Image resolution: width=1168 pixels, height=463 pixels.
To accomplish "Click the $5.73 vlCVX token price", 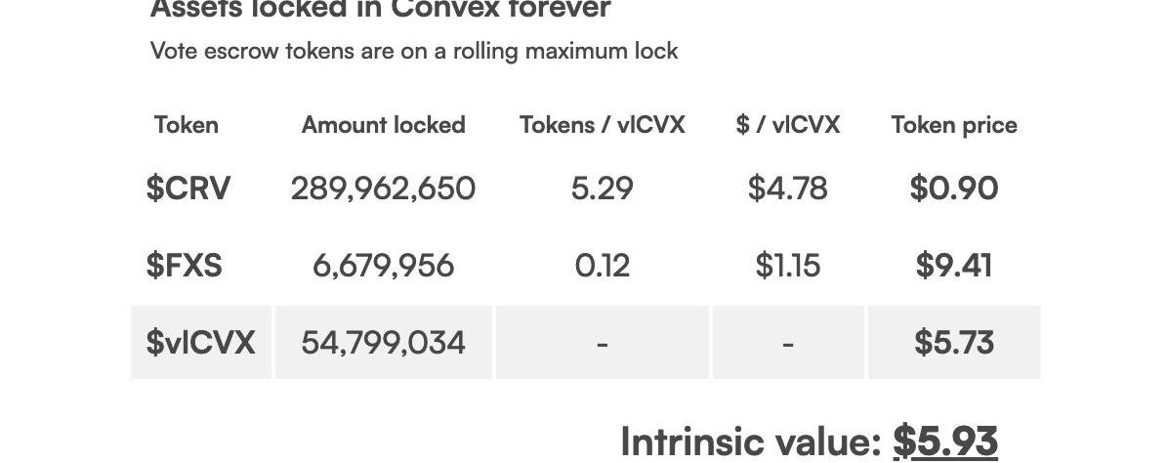I will click(x=953, y=343).
